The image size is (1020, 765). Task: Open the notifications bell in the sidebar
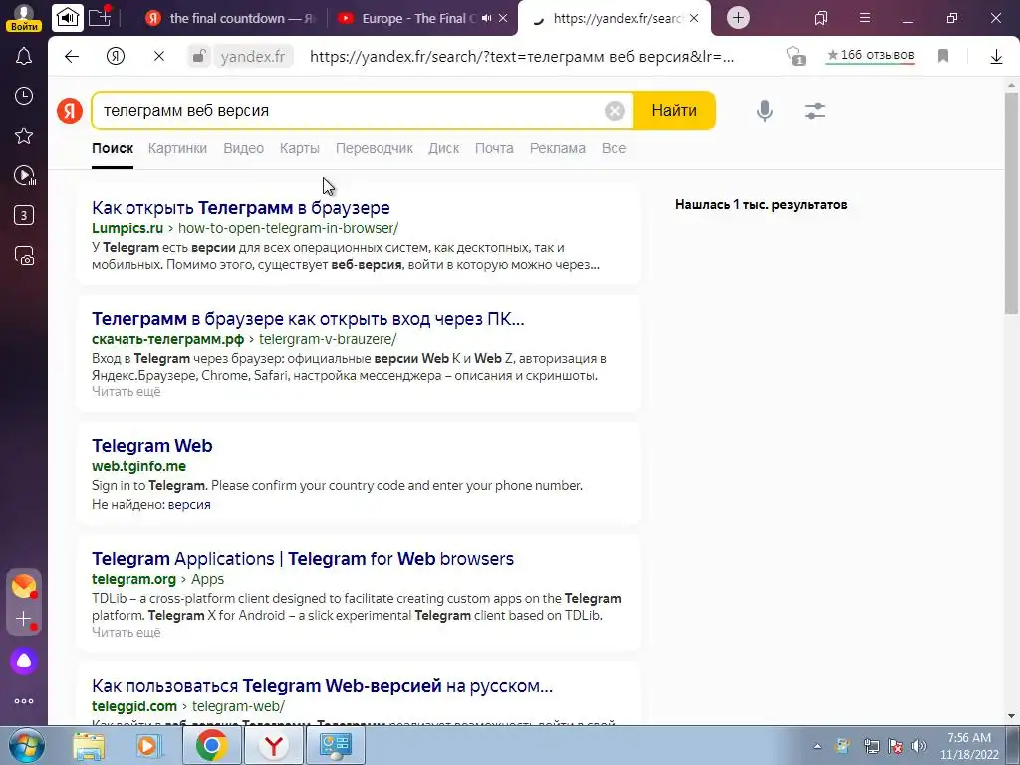[x=24, y=56]
